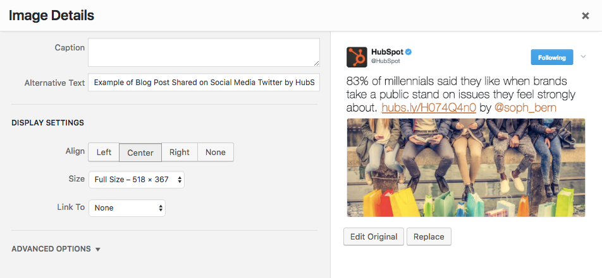Click the Following button

(551, 57)
